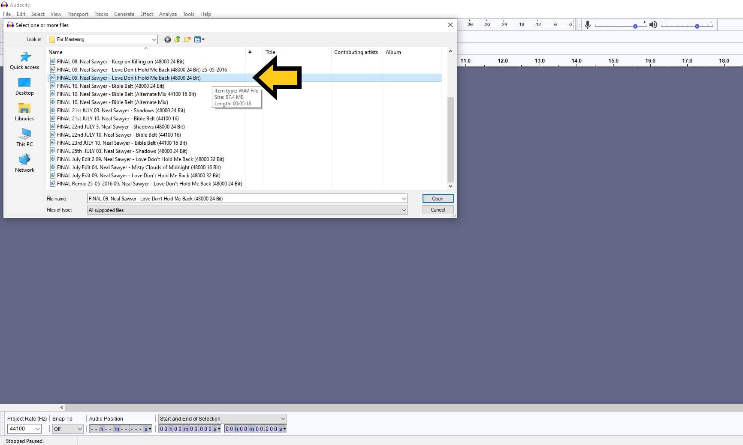Click the Network icon in the sidebar
Image resolution: width=743 pixels, height=445 pixels.
pyautogui.click(x=24, y=160)
